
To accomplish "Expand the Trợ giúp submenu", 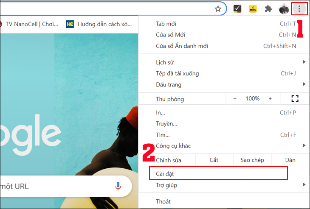I will (x=224, y=185).
